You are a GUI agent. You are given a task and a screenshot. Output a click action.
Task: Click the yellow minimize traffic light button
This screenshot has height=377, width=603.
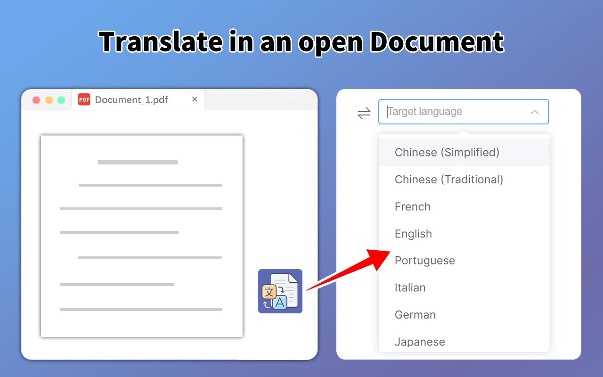pyautogui.click(x=49, y=100)
